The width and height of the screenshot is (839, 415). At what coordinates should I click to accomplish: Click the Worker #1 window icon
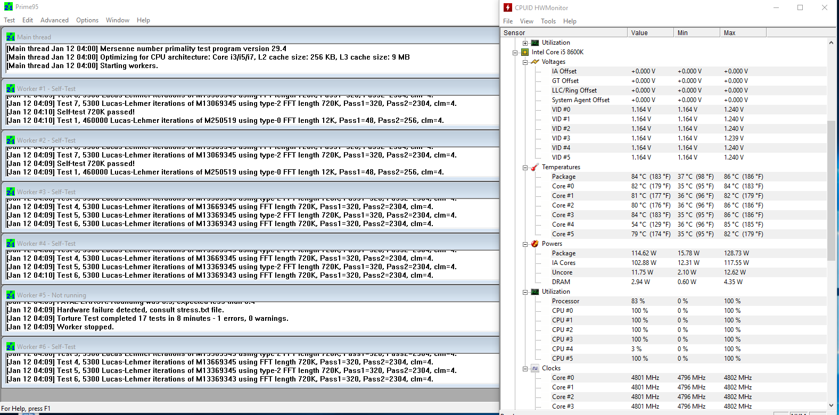click(11, 89)
